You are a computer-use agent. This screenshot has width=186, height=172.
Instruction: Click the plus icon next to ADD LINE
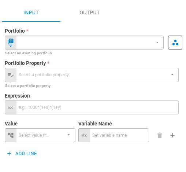pyautogui.click(x=9, y=154)
